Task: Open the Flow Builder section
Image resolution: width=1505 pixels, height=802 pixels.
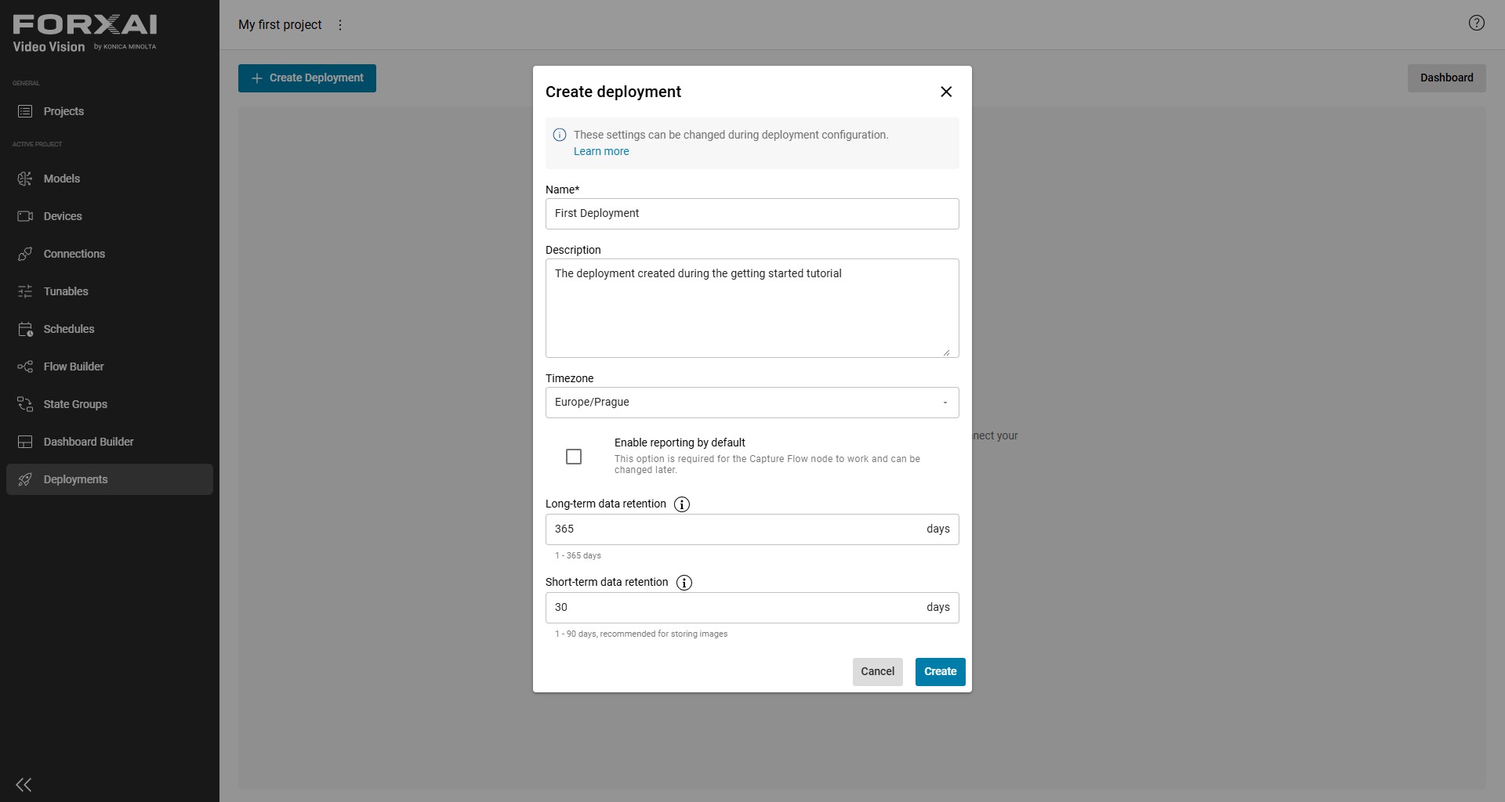Action: 110,367
